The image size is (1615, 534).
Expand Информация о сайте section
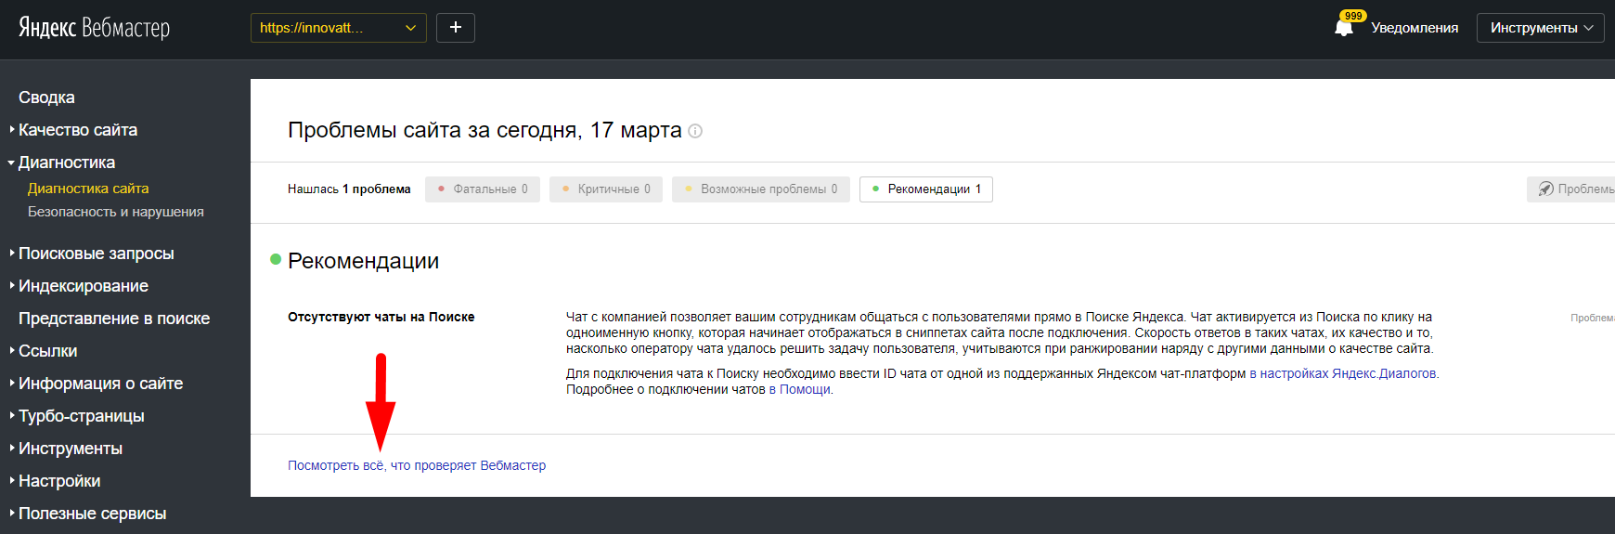100,384
